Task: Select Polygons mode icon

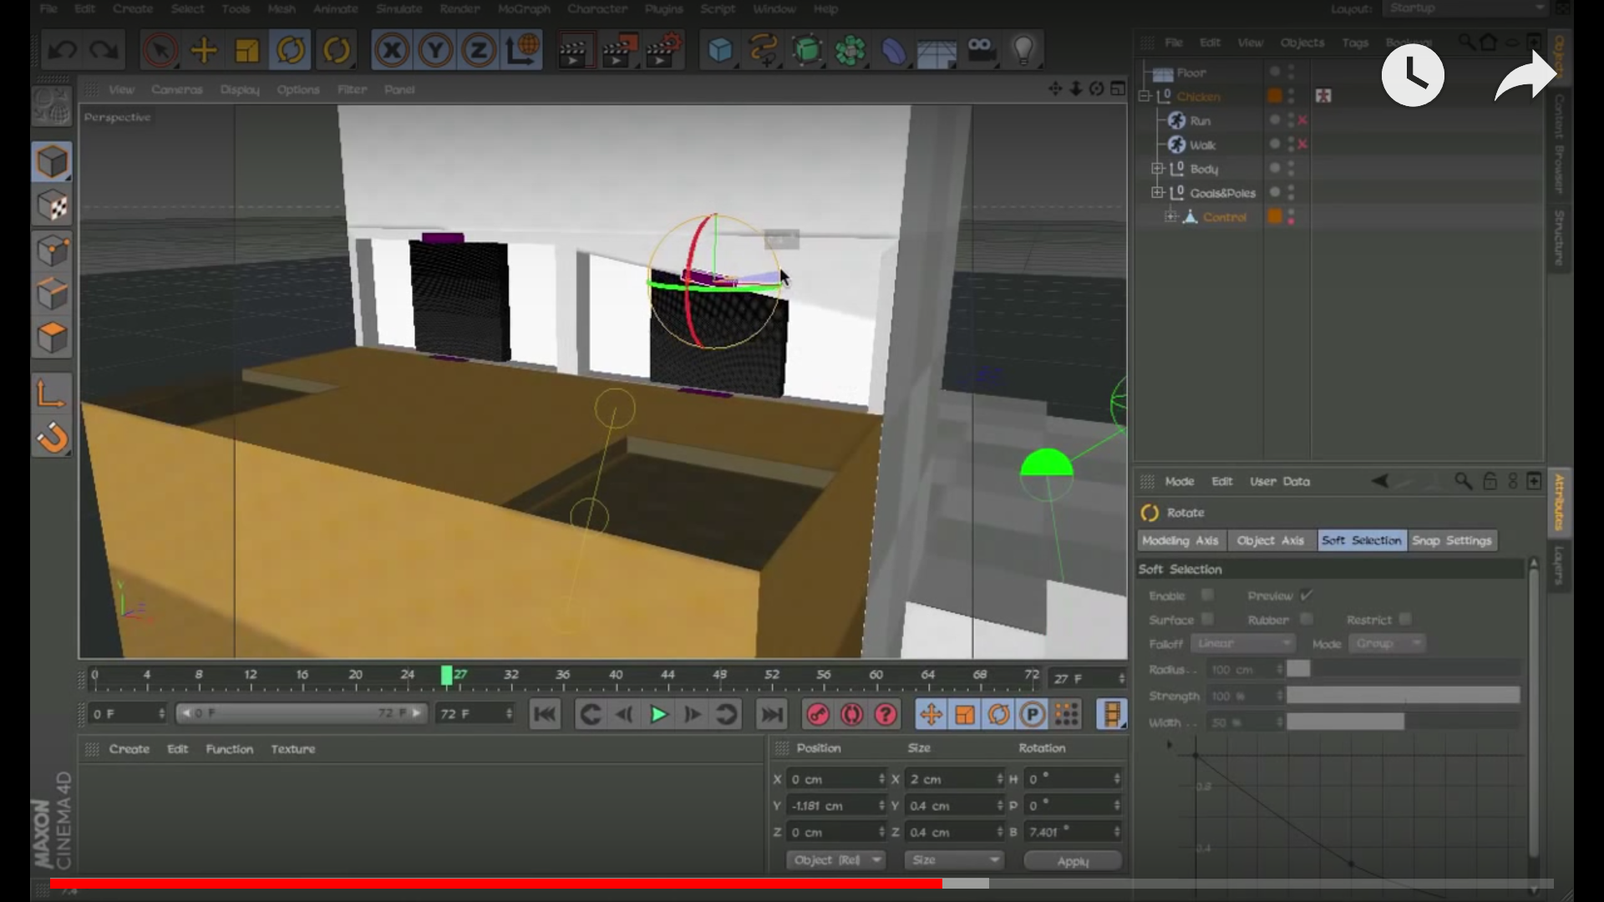Action: coord(53,338)
